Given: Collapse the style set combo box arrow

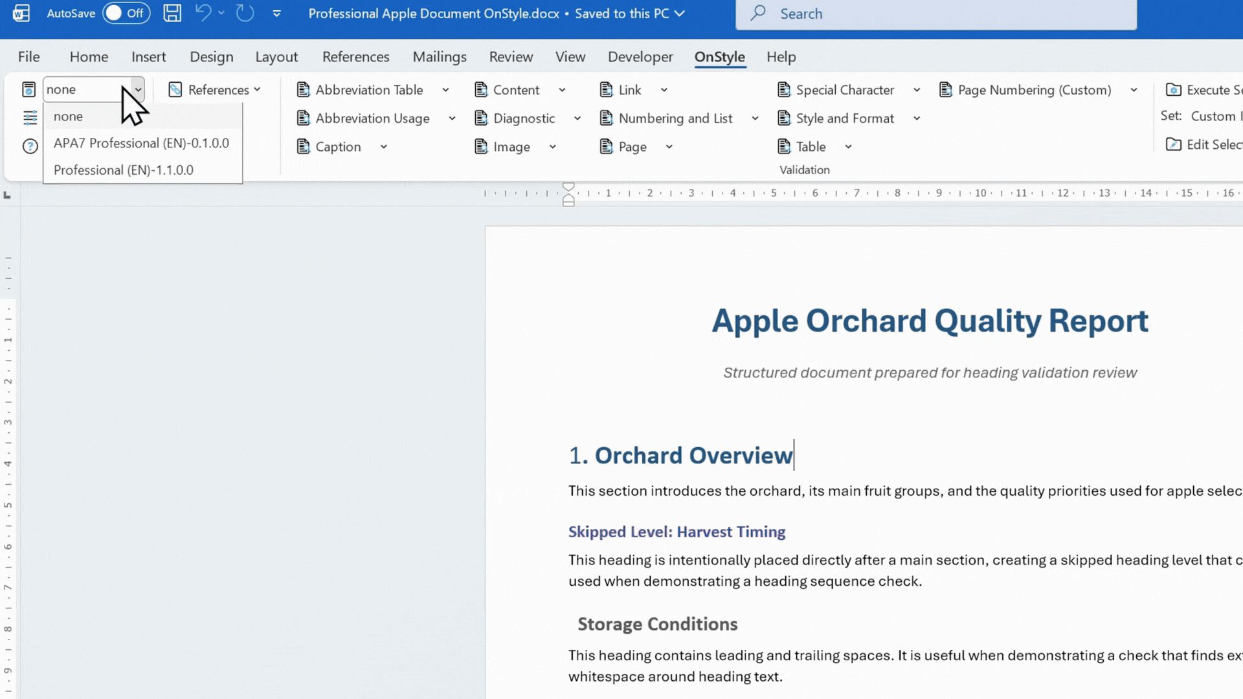Looking at the screenshot, I should pyautogui.click(x=137, y=89).
